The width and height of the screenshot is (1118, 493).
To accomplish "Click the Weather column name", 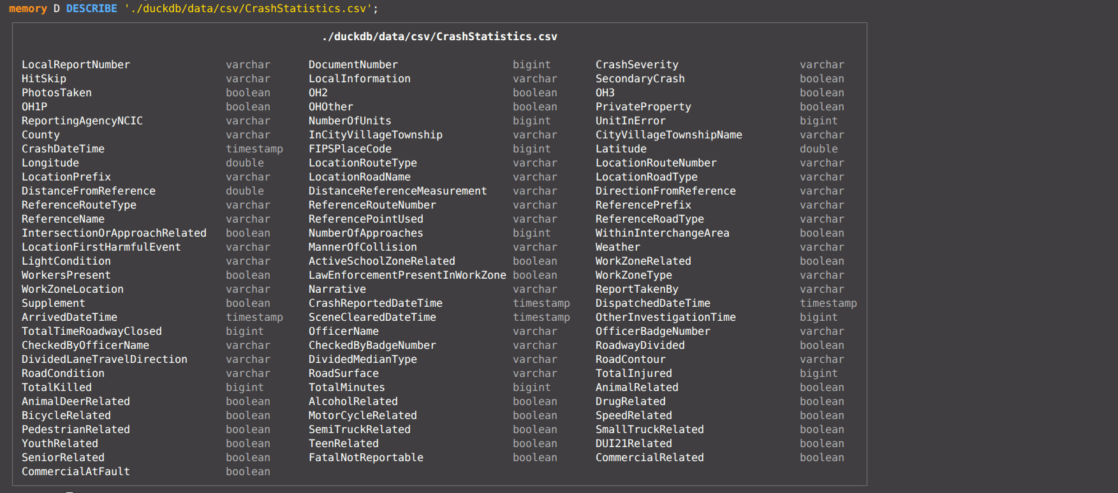I will click(618, 247).
